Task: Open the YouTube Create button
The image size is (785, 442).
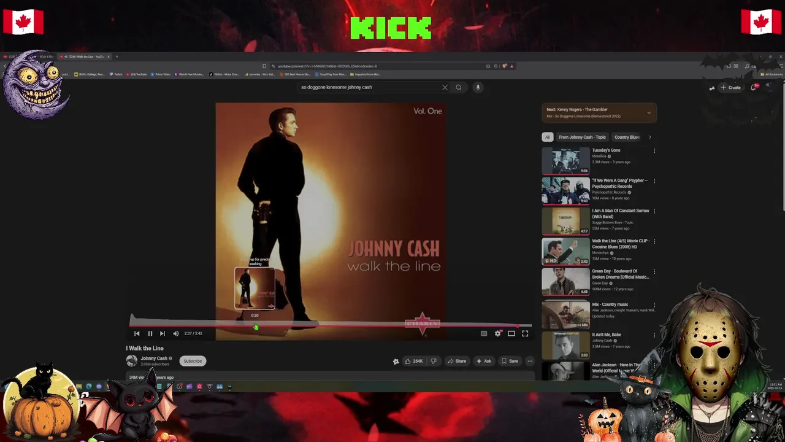Action: [x=731, y=87]
